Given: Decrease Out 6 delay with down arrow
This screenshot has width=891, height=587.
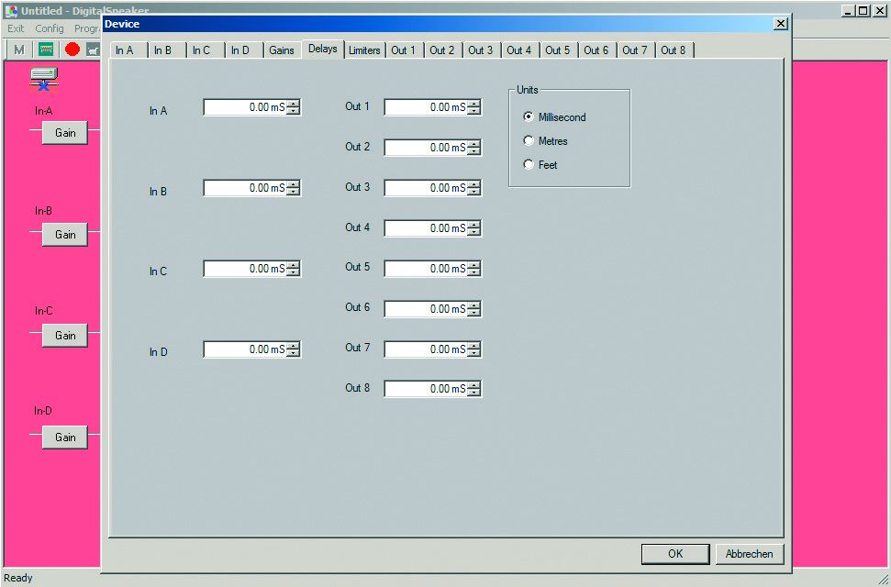Looking at the screenshot, I should 473,313.
